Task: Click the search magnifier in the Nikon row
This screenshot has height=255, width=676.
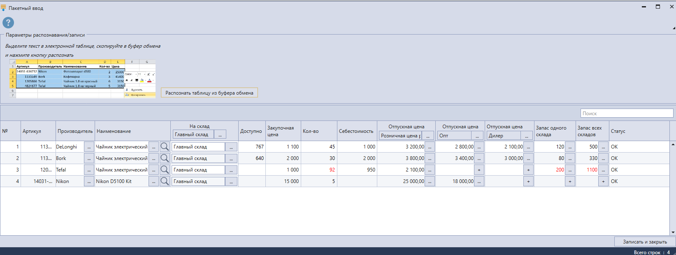Action: click(x=165, y=181)
